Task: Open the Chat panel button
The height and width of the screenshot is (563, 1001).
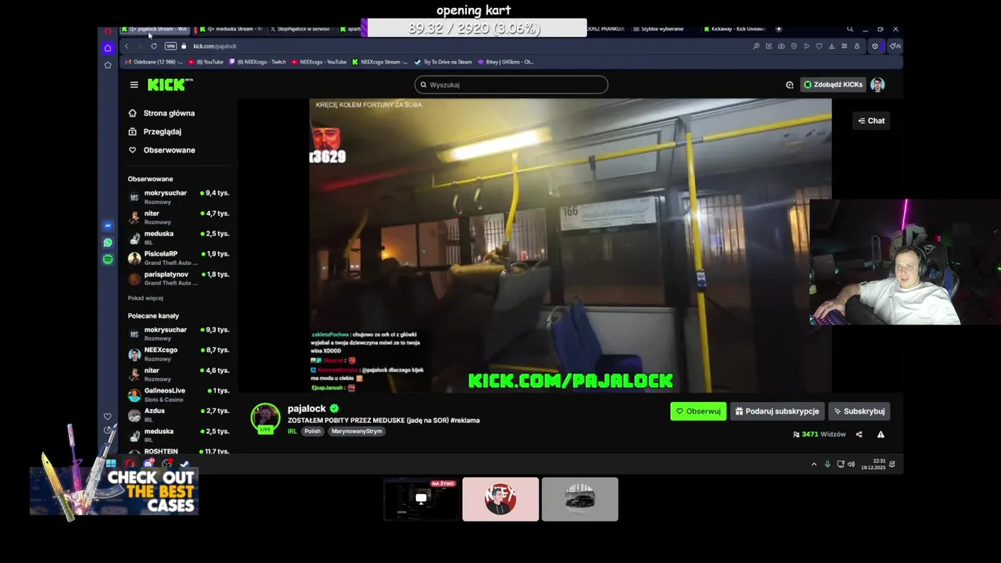Action: 871,120
